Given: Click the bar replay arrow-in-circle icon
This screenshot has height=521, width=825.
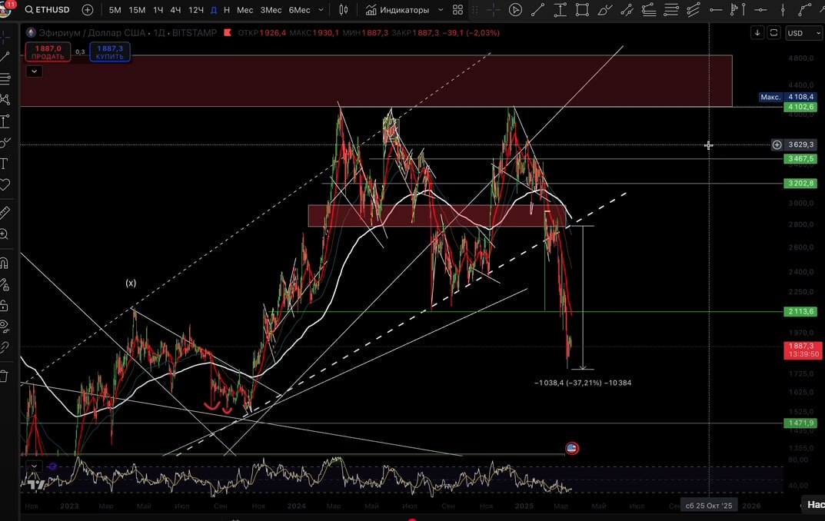Looking at the screenshot, I should pyautogui.click(x=516, y=9).
